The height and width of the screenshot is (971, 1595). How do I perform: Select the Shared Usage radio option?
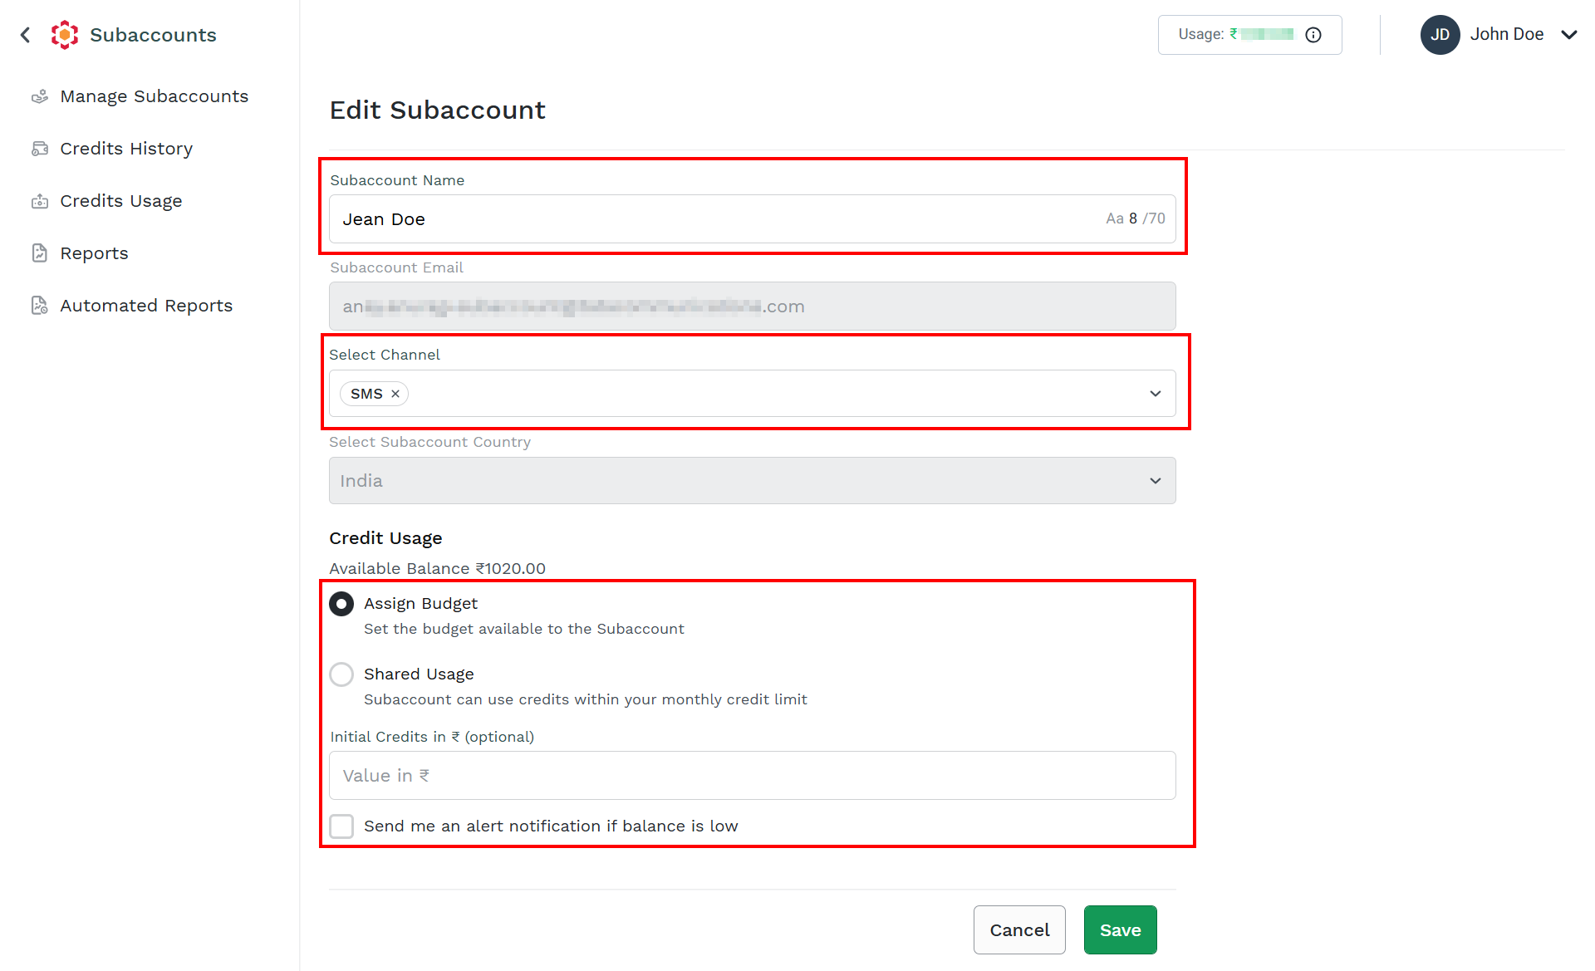pos(341,674)
